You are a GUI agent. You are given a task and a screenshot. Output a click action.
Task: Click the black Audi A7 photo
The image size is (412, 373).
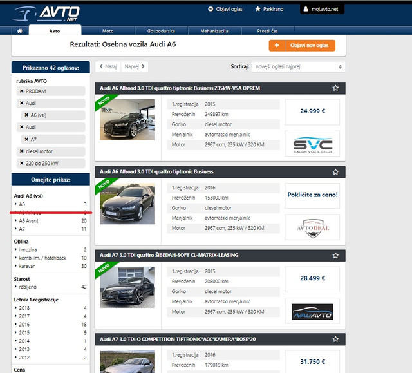127,287
